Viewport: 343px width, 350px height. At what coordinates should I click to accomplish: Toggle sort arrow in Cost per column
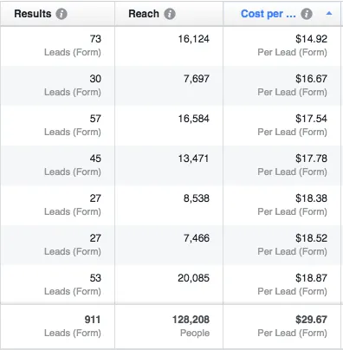[329, 14]
